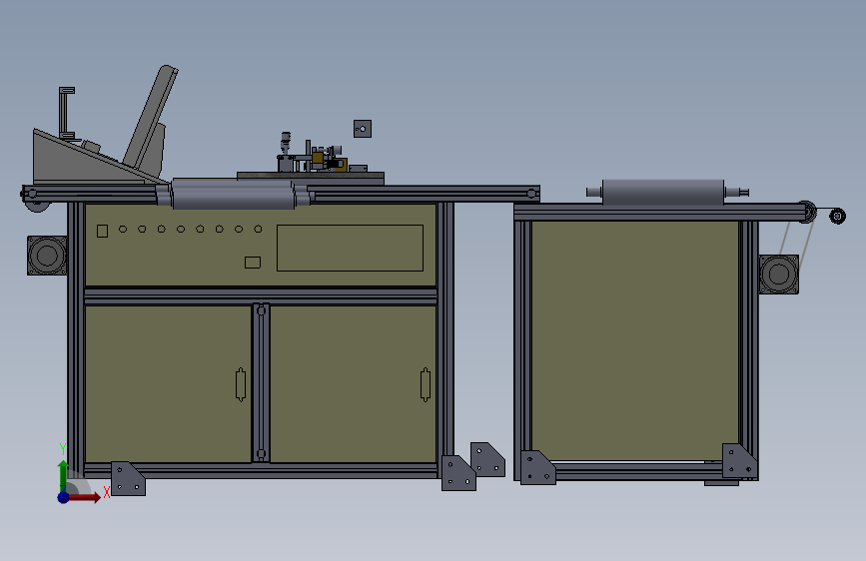Select the large side panel of the right cabinet
866x561 pixels.
pos(634,340)
